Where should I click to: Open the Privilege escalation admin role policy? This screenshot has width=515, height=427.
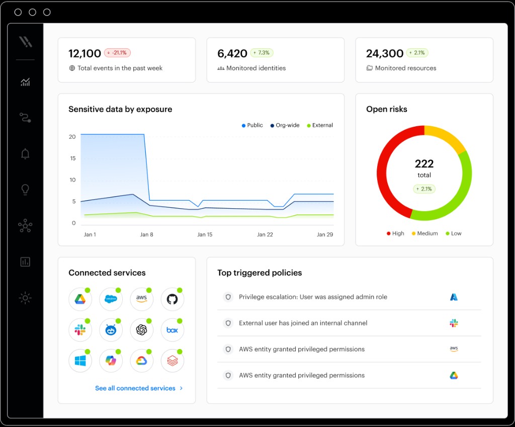tap(349, 297)
